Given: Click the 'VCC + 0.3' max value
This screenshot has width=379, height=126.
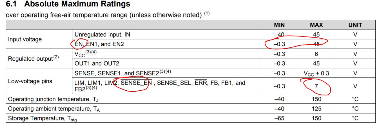Looking at the screenshot, I should (x=316, y=74).
